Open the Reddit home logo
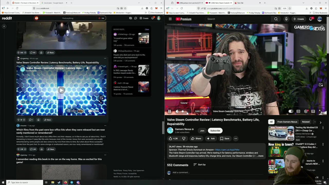The width and height of the screenshot is (329, 185). click(7, 18)
